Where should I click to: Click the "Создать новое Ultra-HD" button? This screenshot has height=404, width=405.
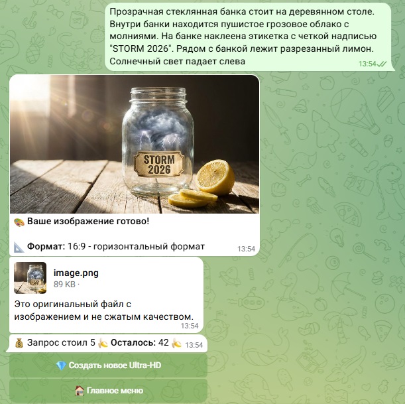[108, 366]
